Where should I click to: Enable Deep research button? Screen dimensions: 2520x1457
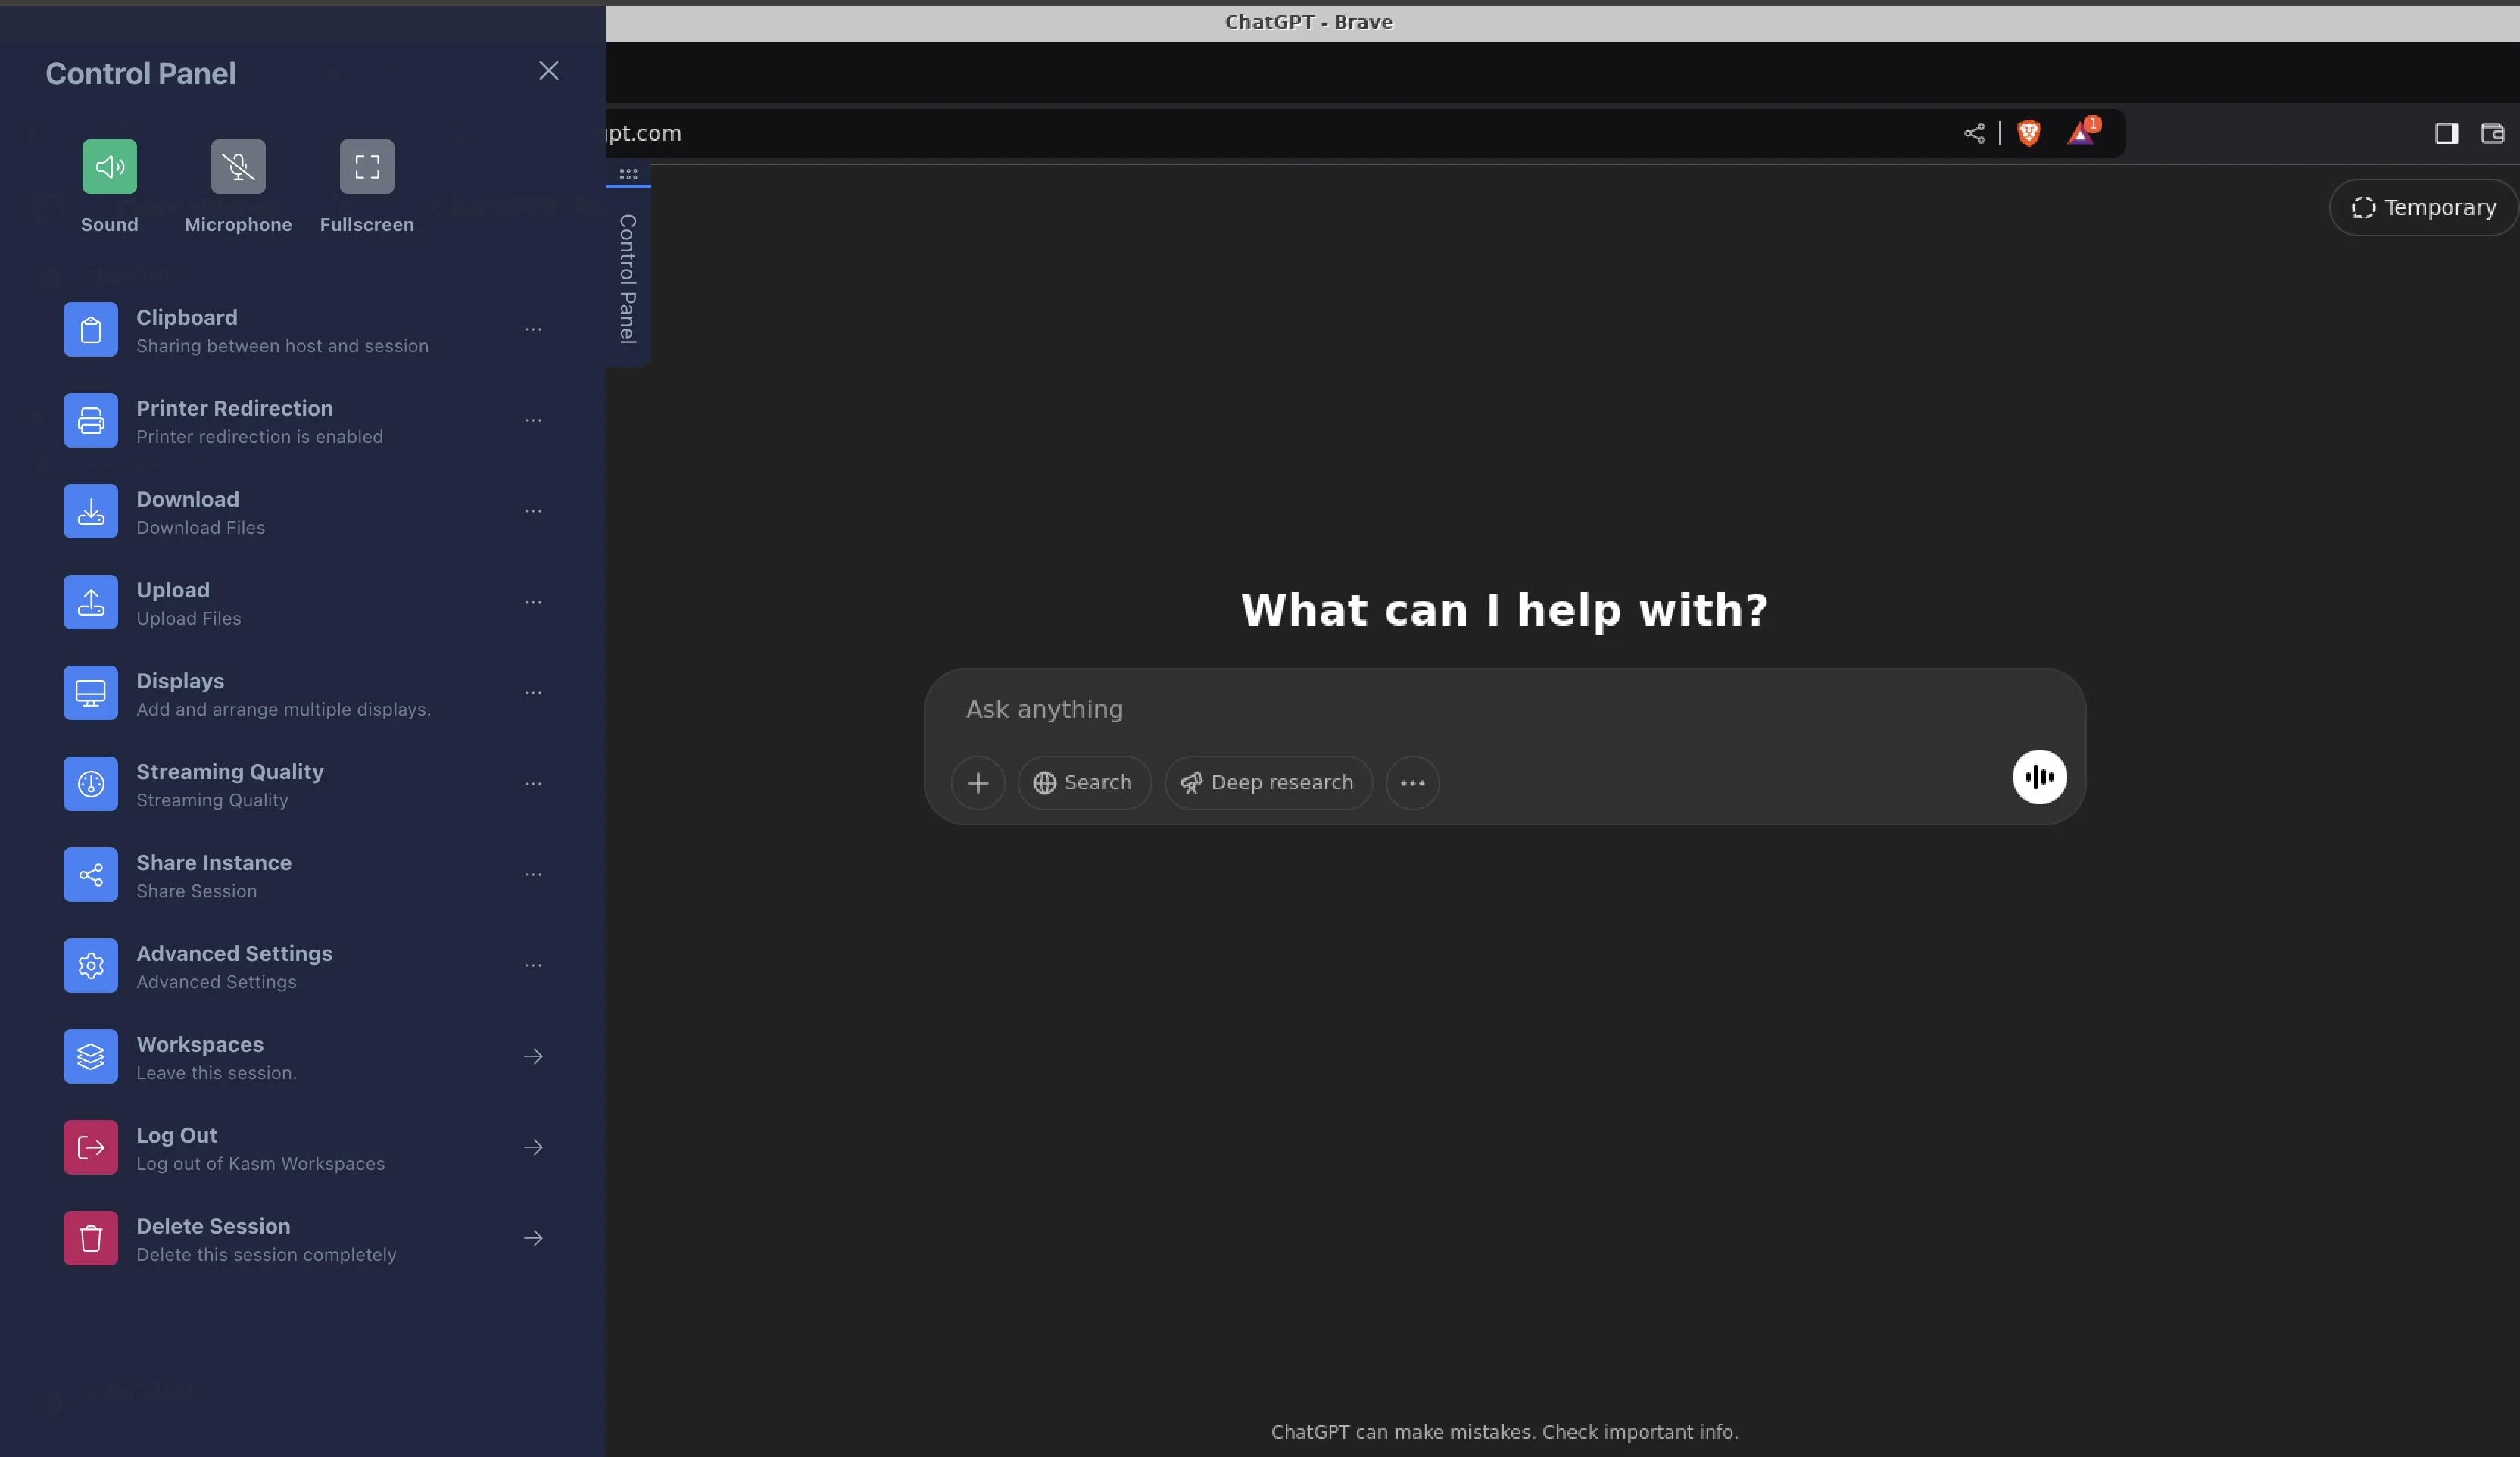[x=1268, y=783]
